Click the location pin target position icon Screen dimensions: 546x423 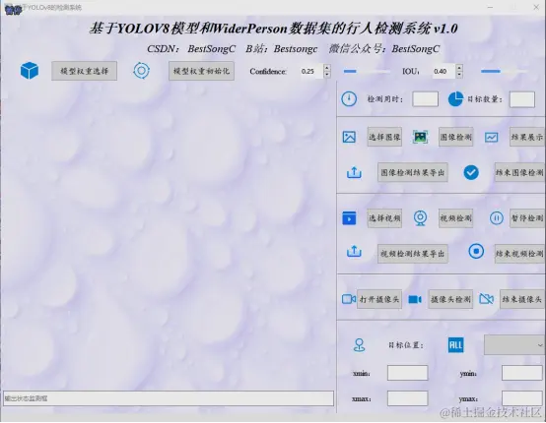359,345
